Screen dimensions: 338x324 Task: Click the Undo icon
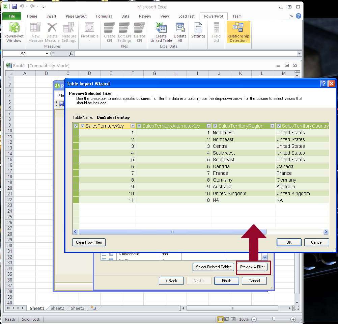tap(22, 6)
